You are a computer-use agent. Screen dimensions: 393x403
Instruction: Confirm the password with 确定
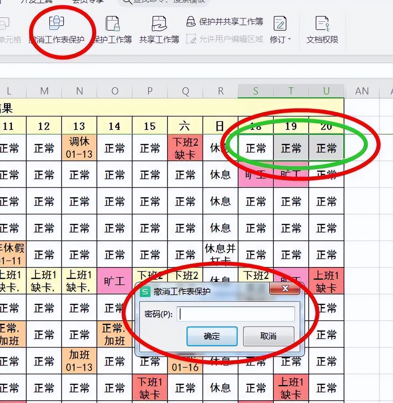pyautogui.click(x=212, y=336)
